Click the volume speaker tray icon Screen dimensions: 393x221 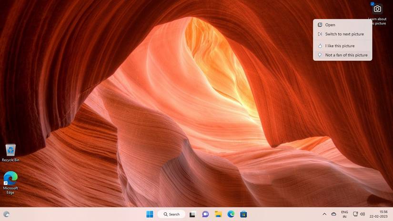click(363, 214)
